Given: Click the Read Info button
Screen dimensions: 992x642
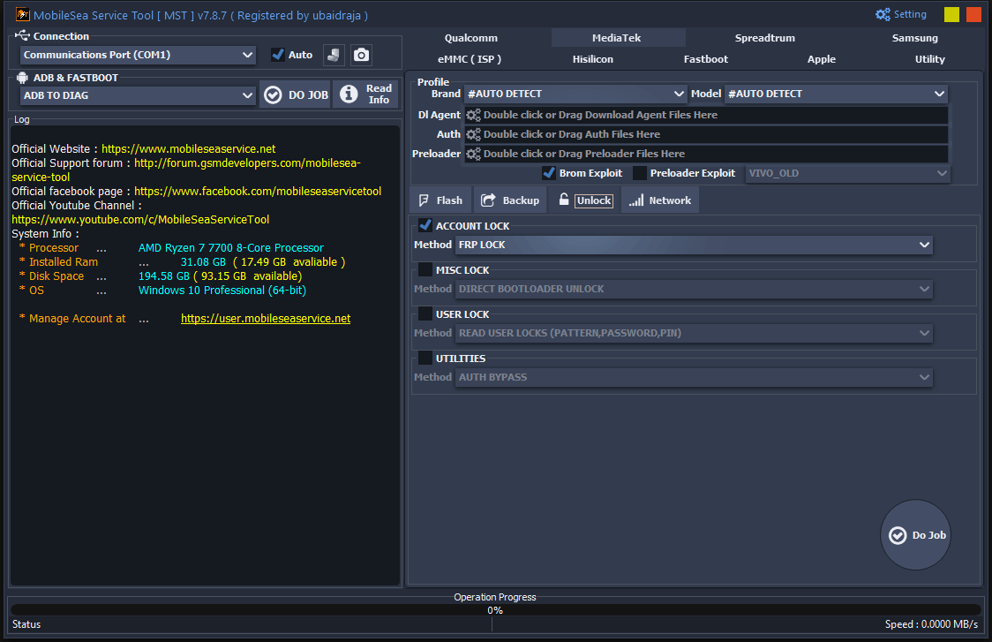Looking at the screenshot, I should click(365, 94).
